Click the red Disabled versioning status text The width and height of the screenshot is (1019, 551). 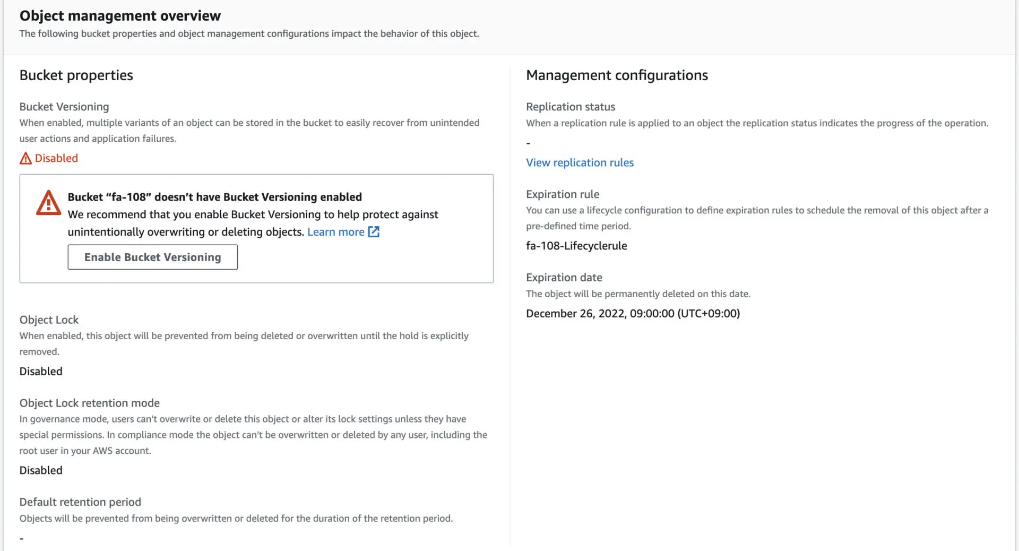(x=56, y=158)
